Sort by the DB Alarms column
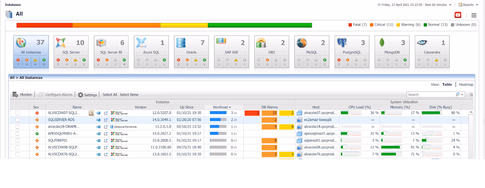485x188 pixels. (x=269, y=107)
